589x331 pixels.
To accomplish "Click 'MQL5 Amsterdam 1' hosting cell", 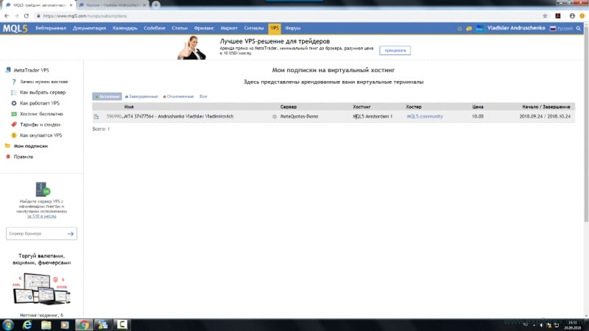I will (x=373, y=116).
